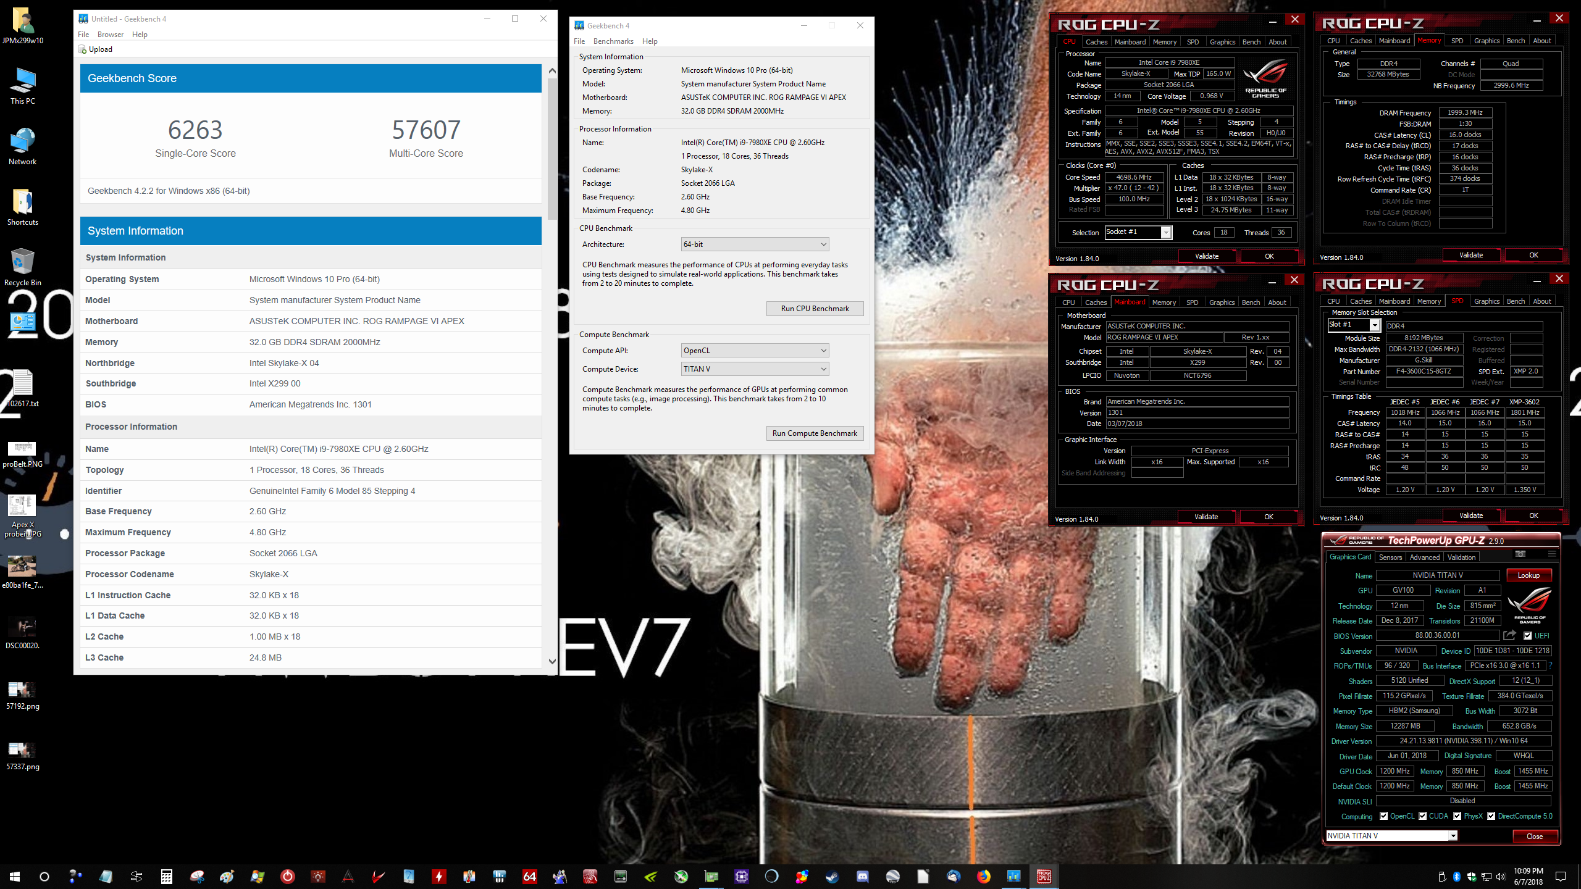Open Caches tab in the CPU-Z processor window
This screenshot has width=1581, height=889.
tap(1096, 42)
